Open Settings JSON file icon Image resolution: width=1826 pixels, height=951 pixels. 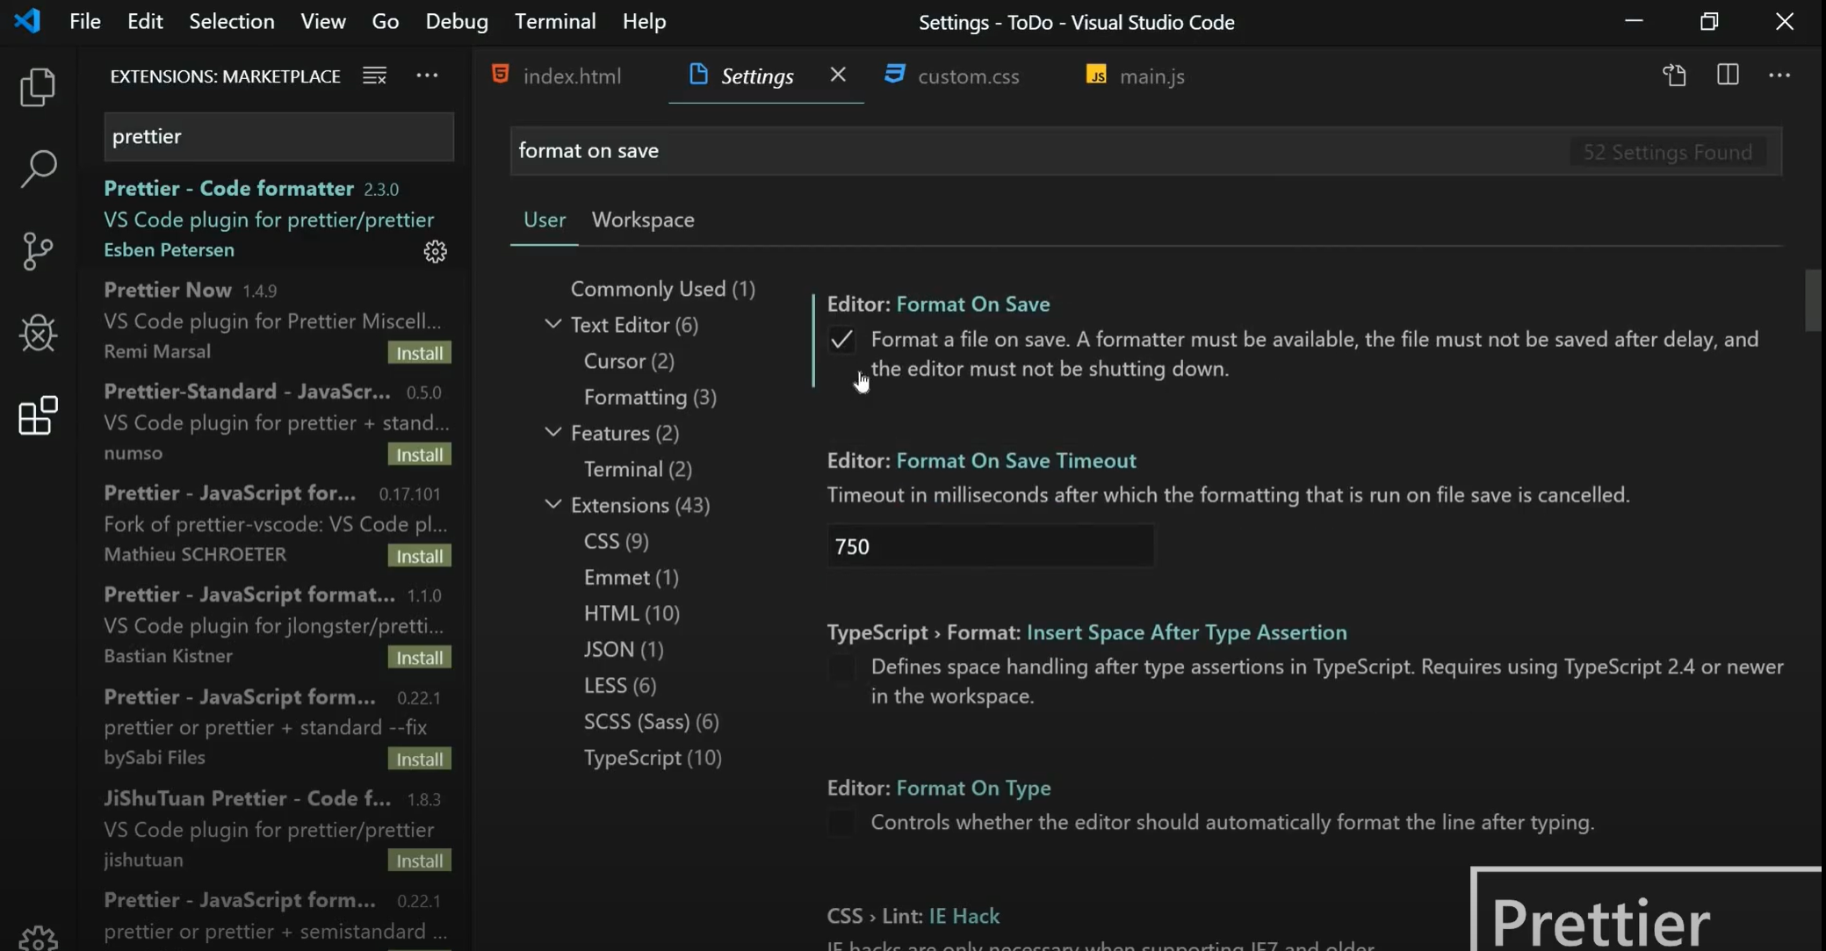coord(1674,76)
